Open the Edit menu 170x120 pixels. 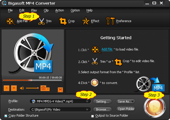pyautogui.click(x=22, y=10)
